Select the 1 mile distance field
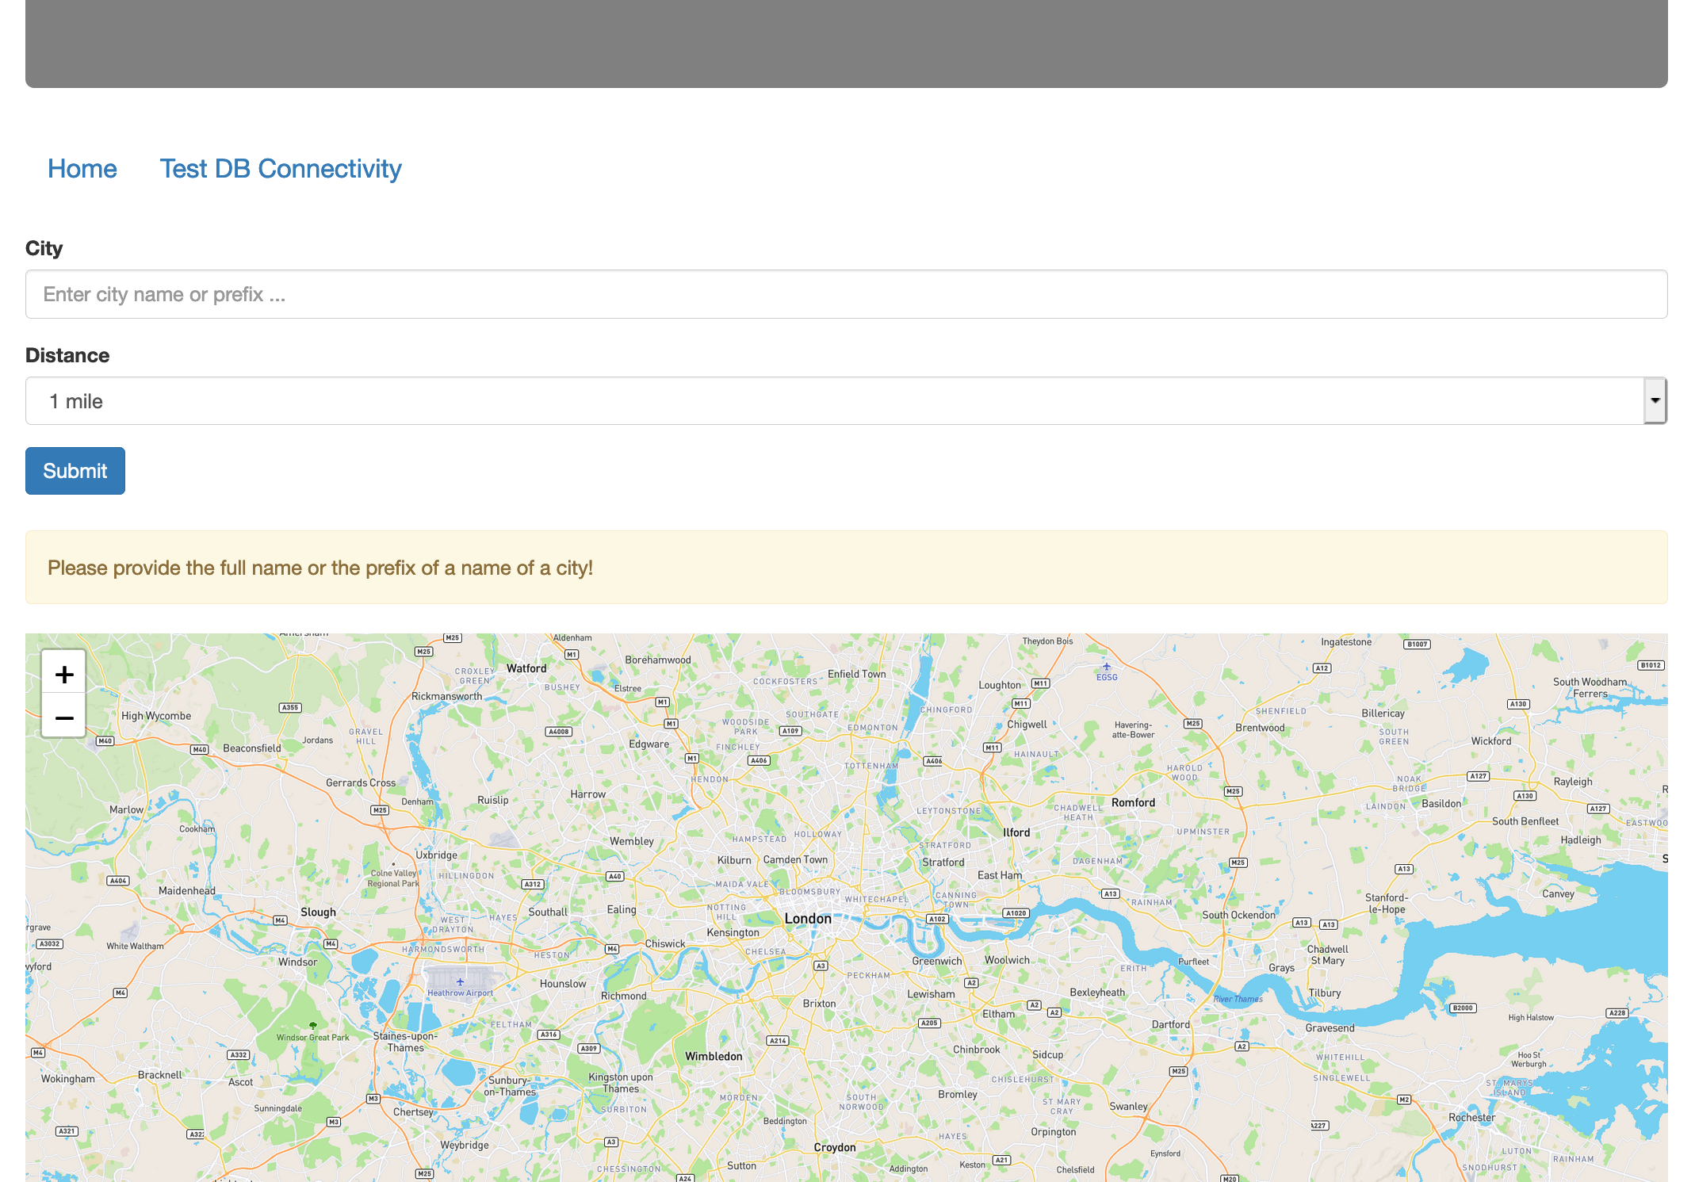Image resolution: width=1695 pixels, height=1182 pixels. [832, 401]
